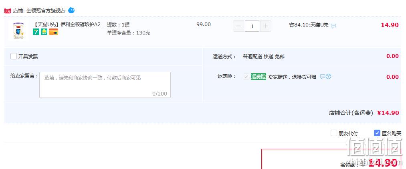This screenshot has height=169, width=406.
Task: Click the 单罐净含量：130克 spec text
Action: click(128, 33)
